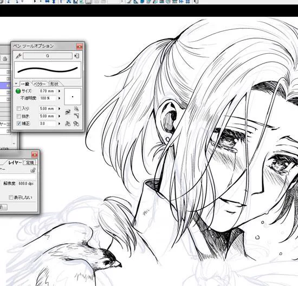
Task: Switch to the 定規 tab
Action: tap(30, 162)
